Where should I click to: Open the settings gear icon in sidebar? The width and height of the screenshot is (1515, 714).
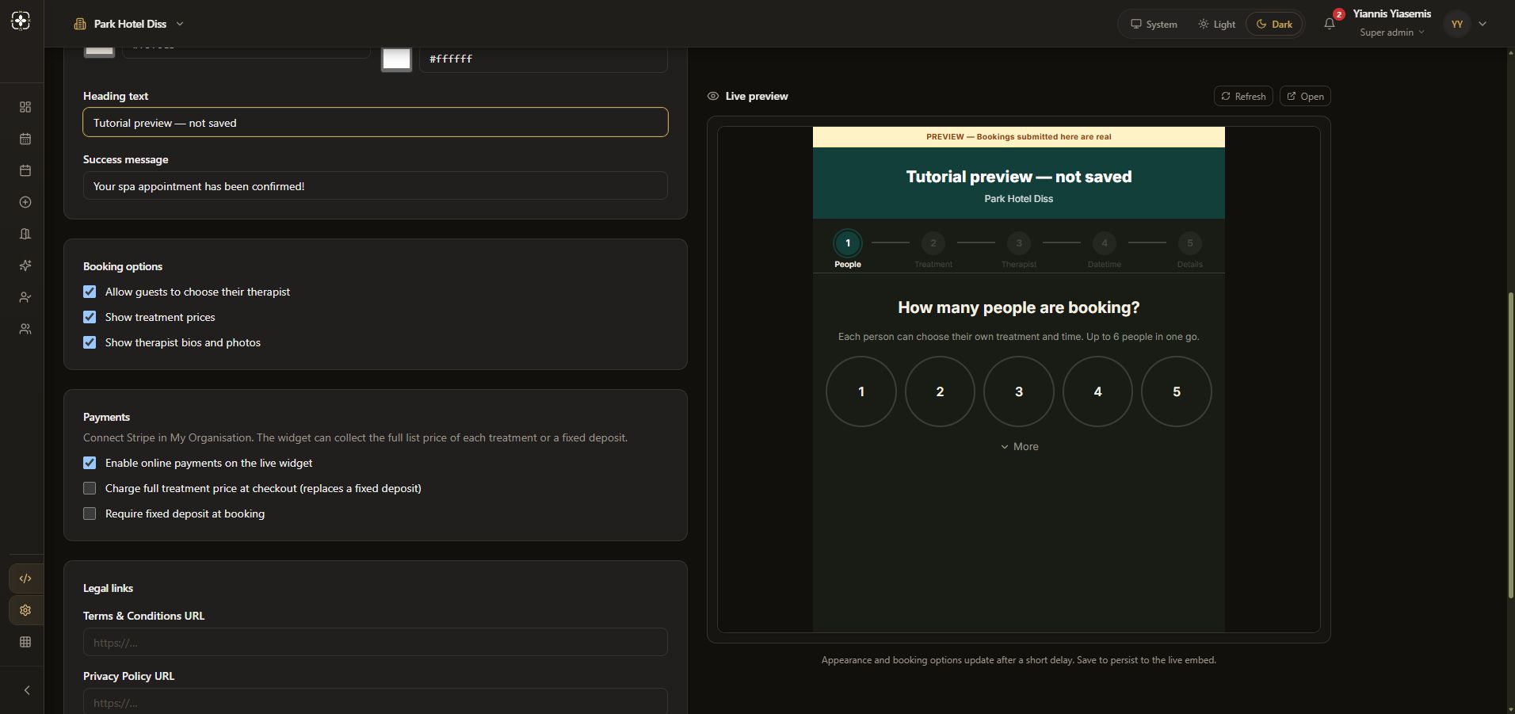[25, 610]
